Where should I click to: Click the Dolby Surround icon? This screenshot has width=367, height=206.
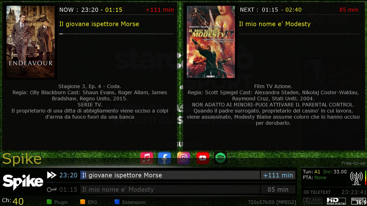click(313, 201)
